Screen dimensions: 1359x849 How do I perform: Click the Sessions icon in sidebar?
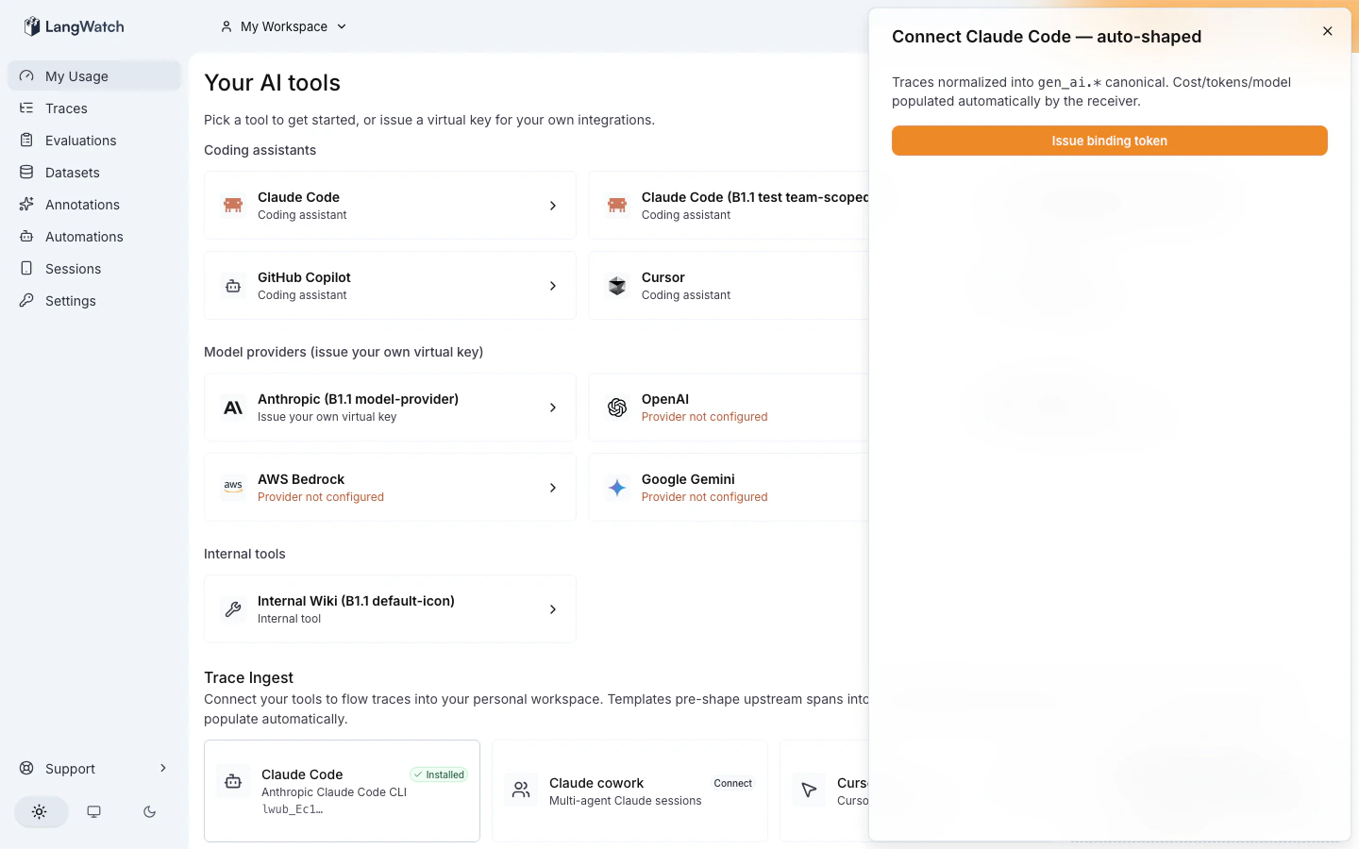tap(26, 269)
